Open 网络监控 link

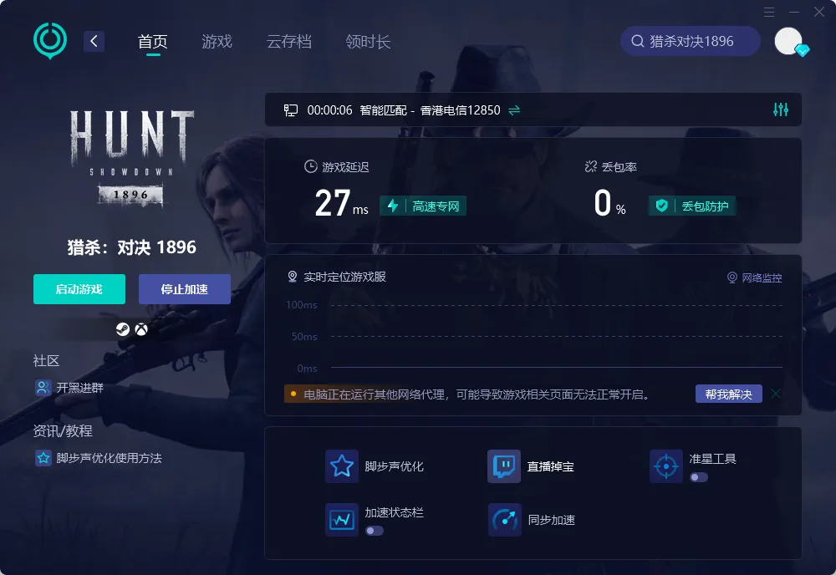click(x=755, y=277)
